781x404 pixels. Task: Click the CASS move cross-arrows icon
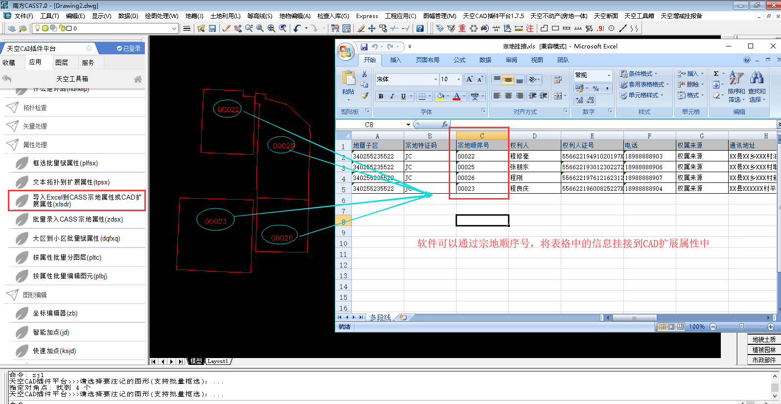click(x=372, y=28)
